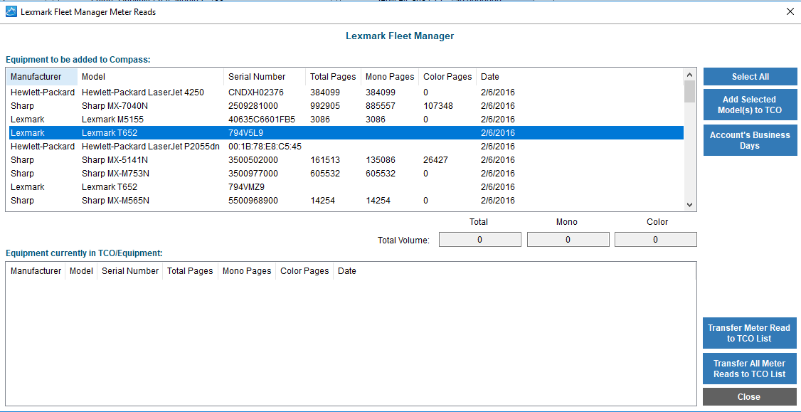The height and width of the screenshot is (412, 801).
Task: Select the Hewlett-Packard LaserJet 4250 row
Action: click(346, 93)
